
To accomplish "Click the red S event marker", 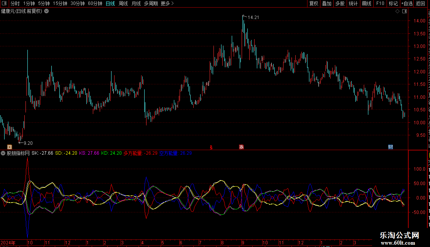I will (211, 147).
